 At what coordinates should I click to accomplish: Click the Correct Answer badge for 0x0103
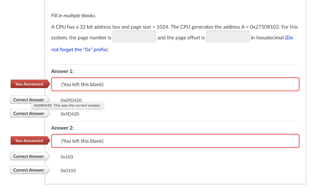[28, 170]
